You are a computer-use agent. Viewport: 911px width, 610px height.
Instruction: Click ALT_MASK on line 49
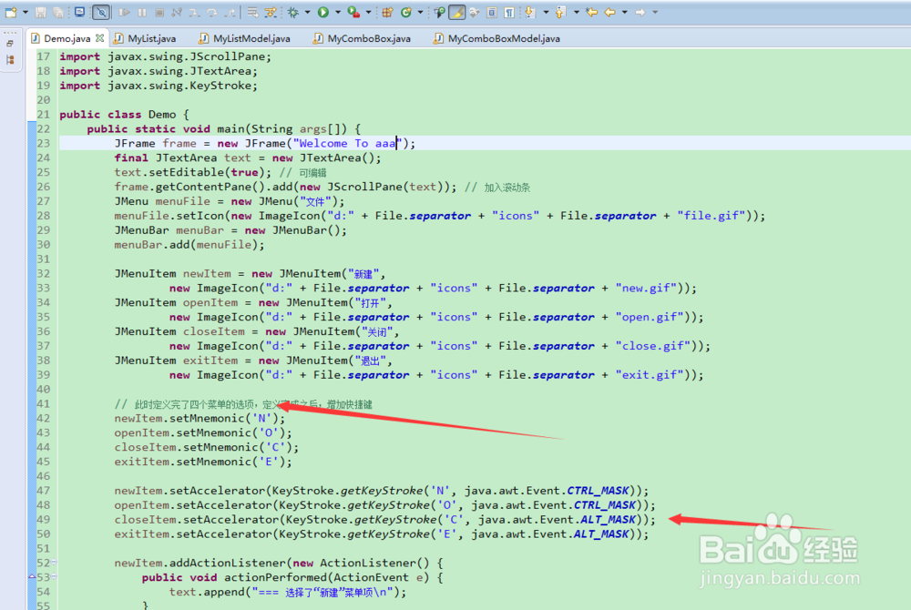(608, 520)
